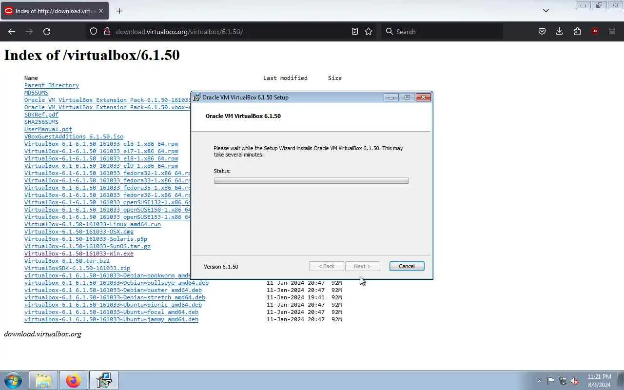Download VirtualBox-6.1.50-161033-Win.exe
Viewport: 624px width, 390px height.
pyautogui.click(x=79, y=253)
